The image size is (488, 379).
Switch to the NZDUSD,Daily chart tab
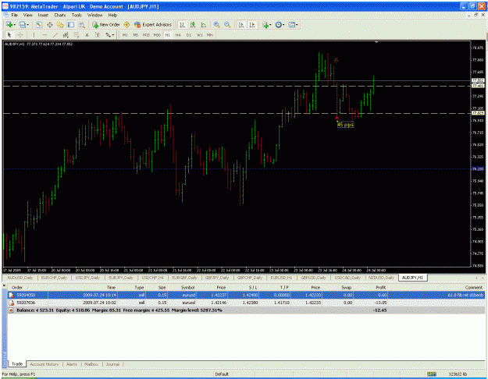click(x=381, y=278)
